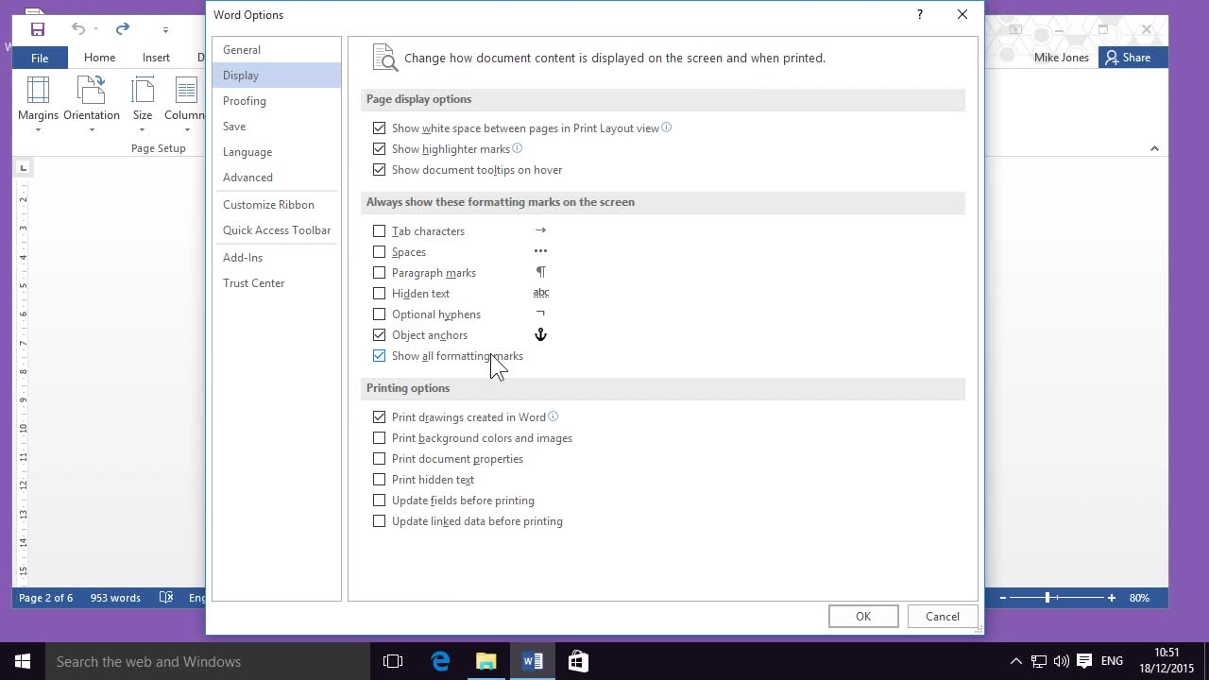
Task: Enable Print background colors and images
Action: (x=379, y=438)
